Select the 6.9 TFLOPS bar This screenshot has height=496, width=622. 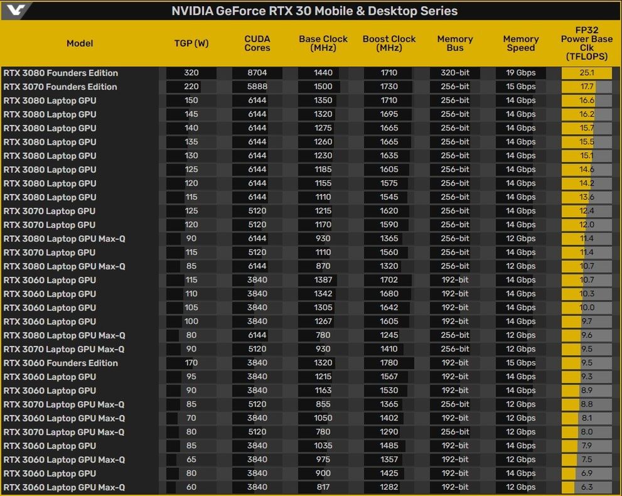pyautogui.click(x=587, y=473)
